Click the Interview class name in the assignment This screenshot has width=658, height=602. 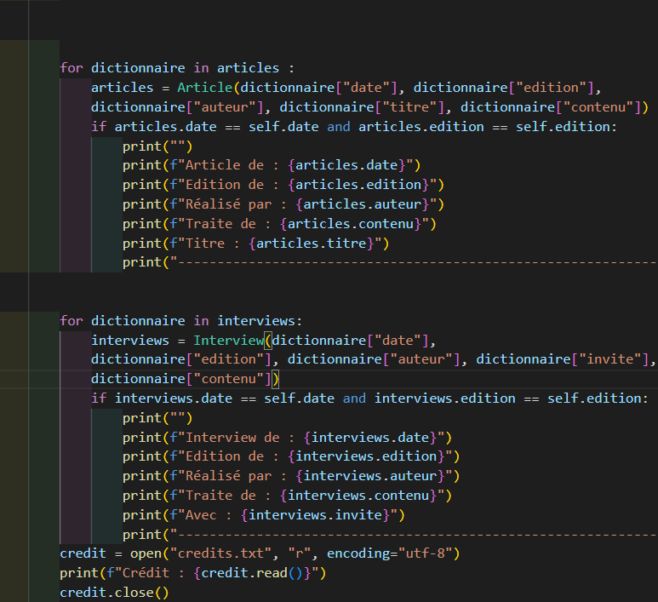228,341
